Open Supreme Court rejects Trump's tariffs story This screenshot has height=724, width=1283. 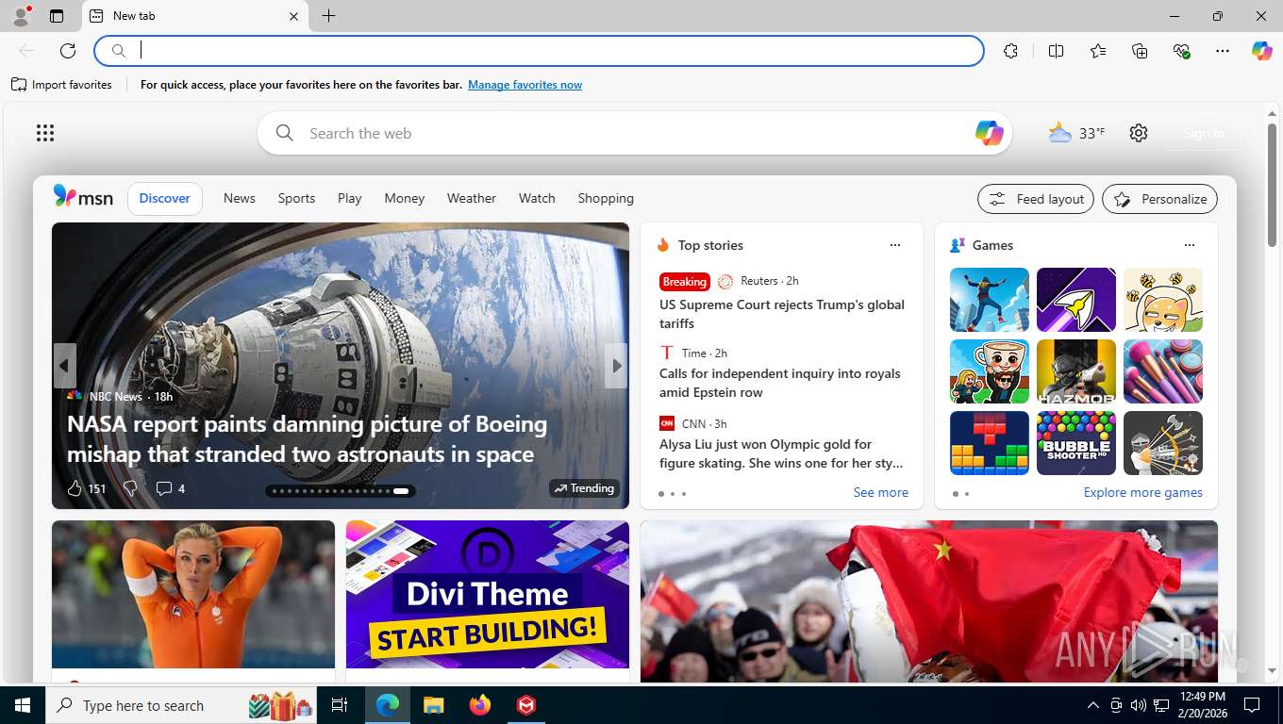(782, 314)
